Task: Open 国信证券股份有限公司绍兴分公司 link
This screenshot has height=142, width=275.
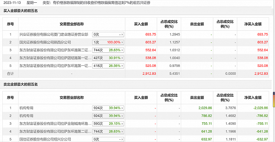Action: tap(45, 139)
